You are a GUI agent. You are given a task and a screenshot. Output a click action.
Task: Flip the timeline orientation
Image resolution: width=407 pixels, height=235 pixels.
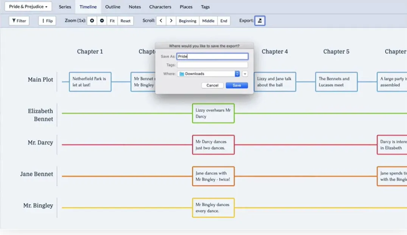coord(47,21)
